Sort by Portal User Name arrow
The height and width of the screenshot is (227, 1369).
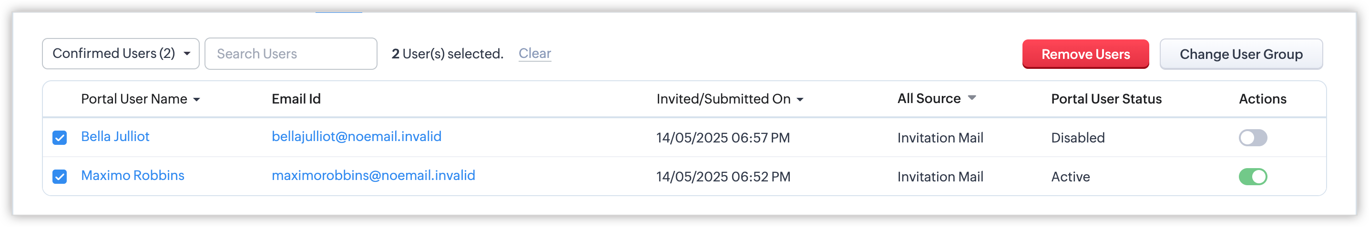197,99
